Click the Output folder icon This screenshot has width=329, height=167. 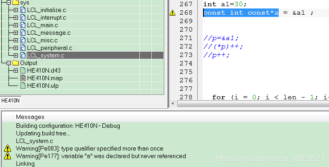point(16,63)
